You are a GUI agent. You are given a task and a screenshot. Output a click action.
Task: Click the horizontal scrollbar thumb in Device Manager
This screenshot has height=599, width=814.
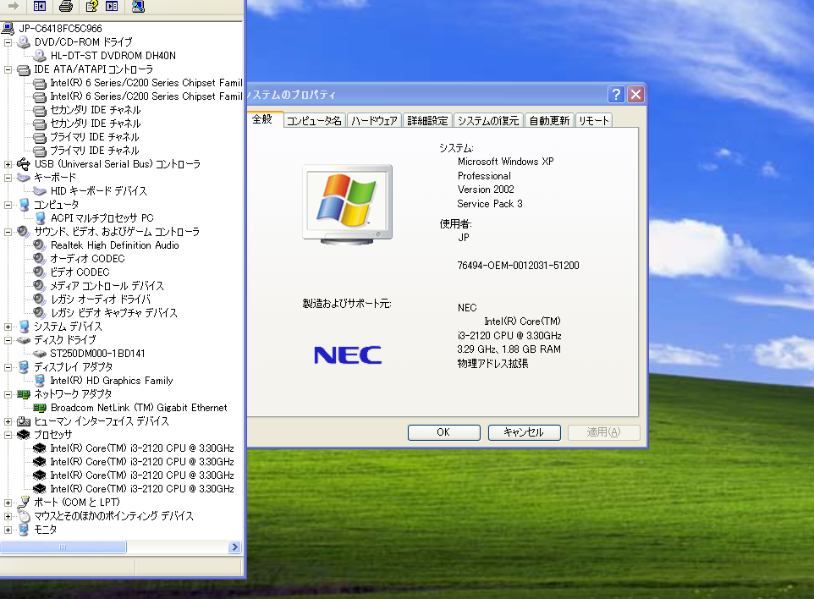63,547
